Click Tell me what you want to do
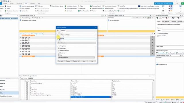The image size is (184, 103). point(164,4)
